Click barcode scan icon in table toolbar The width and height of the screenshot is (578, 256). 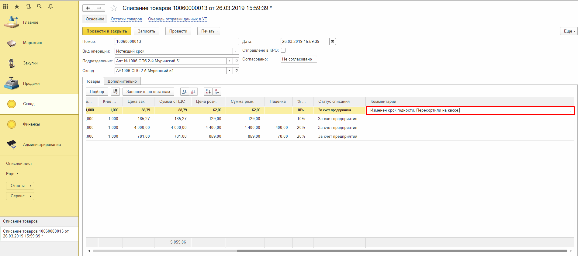(x=115, y=92)
